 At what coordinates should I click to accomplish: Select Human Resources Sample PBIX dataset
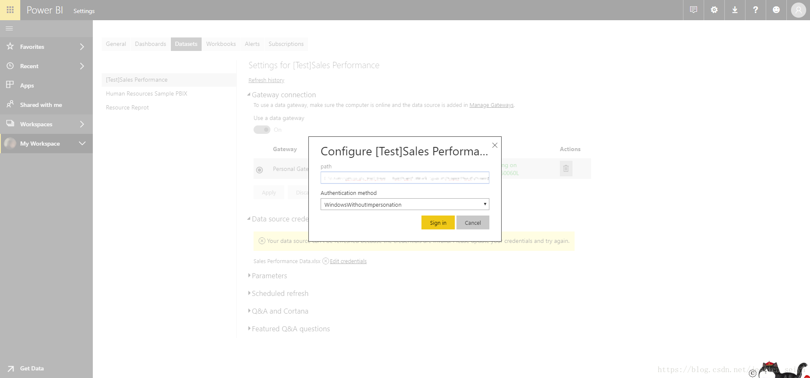point(169,93)
